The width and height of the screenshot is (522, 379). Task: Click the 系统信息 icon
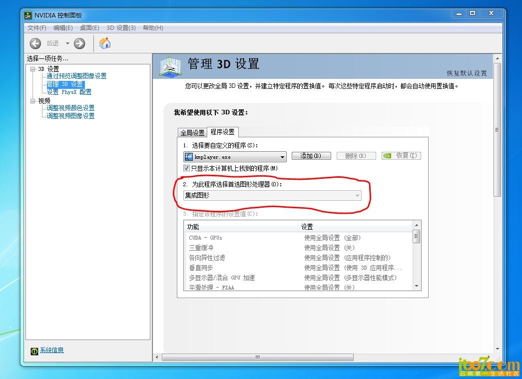[34, 351]
